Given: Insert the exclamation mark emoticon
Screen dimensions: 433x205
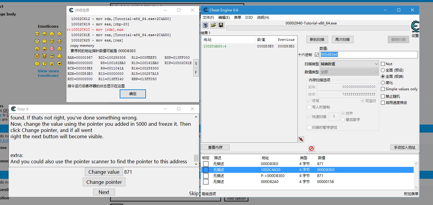Looking at the screenshot, I should 37,63.
